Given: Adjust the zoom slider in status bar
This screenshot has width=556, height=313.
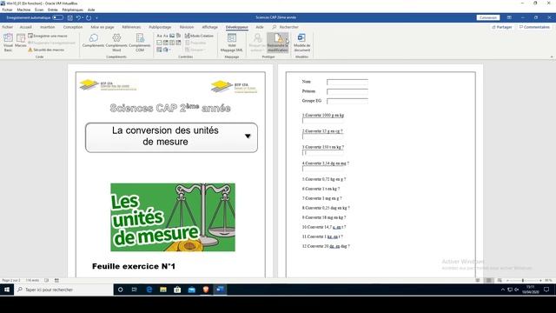Looking at the screenshot, I should pos(523,280).
